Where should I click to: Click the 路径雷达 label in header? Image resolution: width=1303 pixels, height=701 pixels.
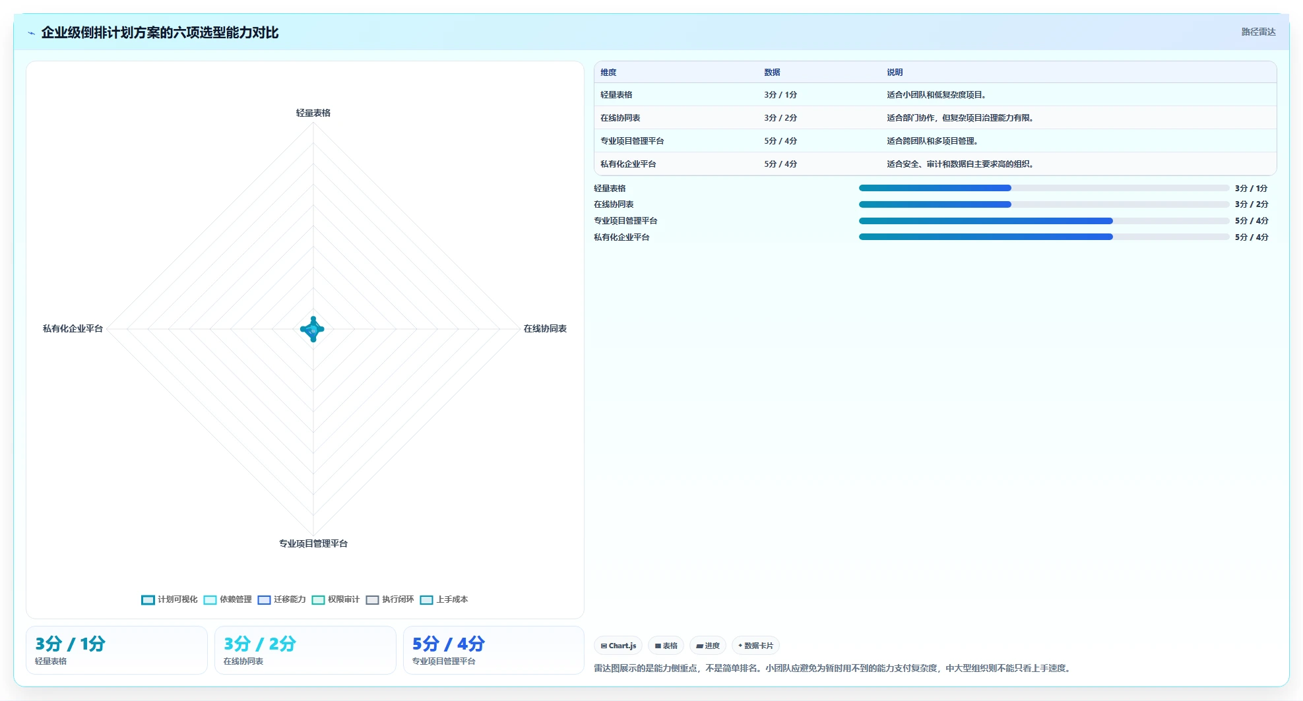coord(1258,32)
